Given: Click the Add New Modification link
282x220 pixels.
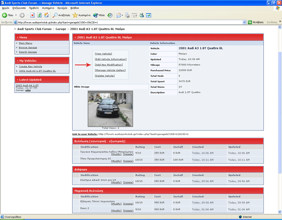Looking at the screenshot, I should pyautogui.click(x=109, y=65).
